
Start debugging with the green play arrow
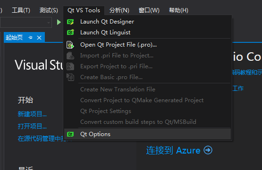59,22
